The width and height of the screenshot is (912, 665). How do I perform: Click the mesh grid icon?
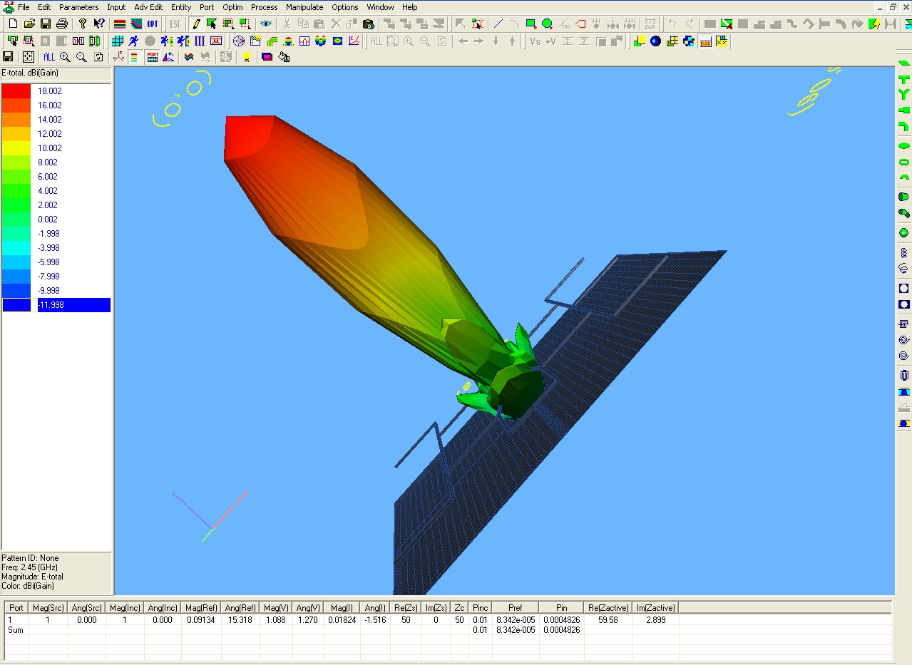click(x=117, y=41)
